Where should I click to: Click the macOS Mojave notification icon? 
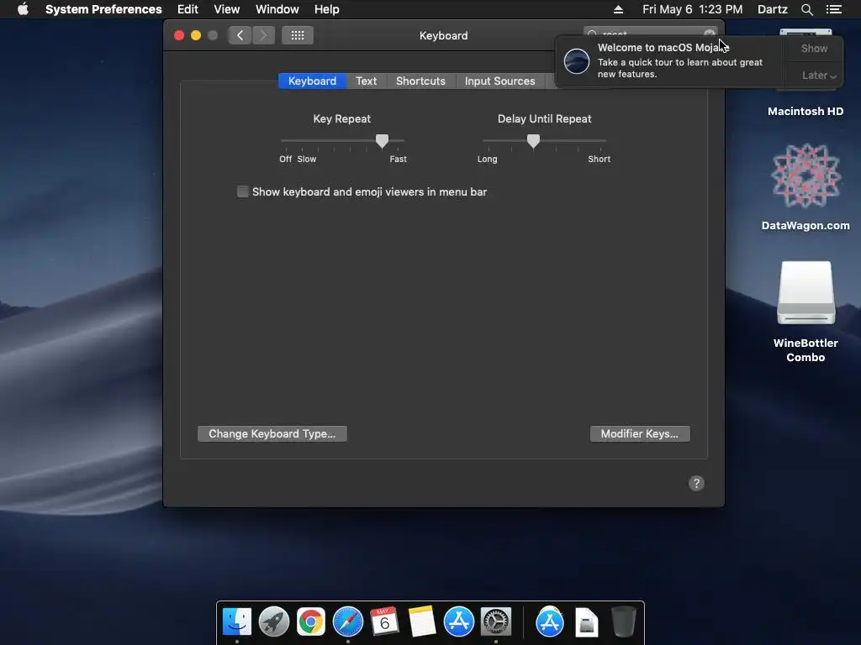click(x=577, y=60)
